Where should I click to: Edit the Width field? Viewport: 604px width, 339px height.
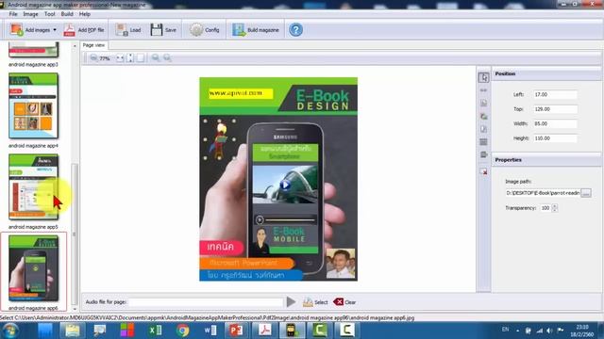555,123
